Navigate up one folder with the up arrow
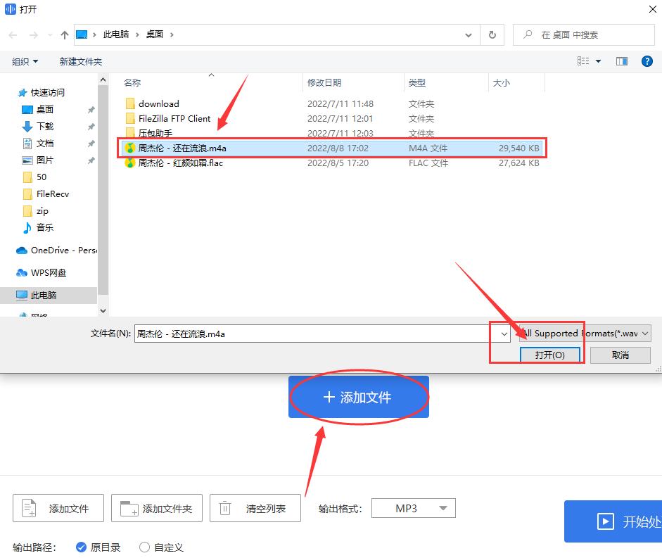 pyautogui.click(x=64, y=34)
